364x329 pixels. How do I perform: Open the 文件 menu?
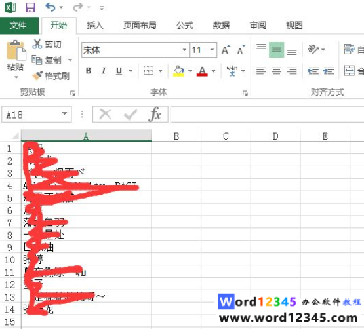coord(19,26)
